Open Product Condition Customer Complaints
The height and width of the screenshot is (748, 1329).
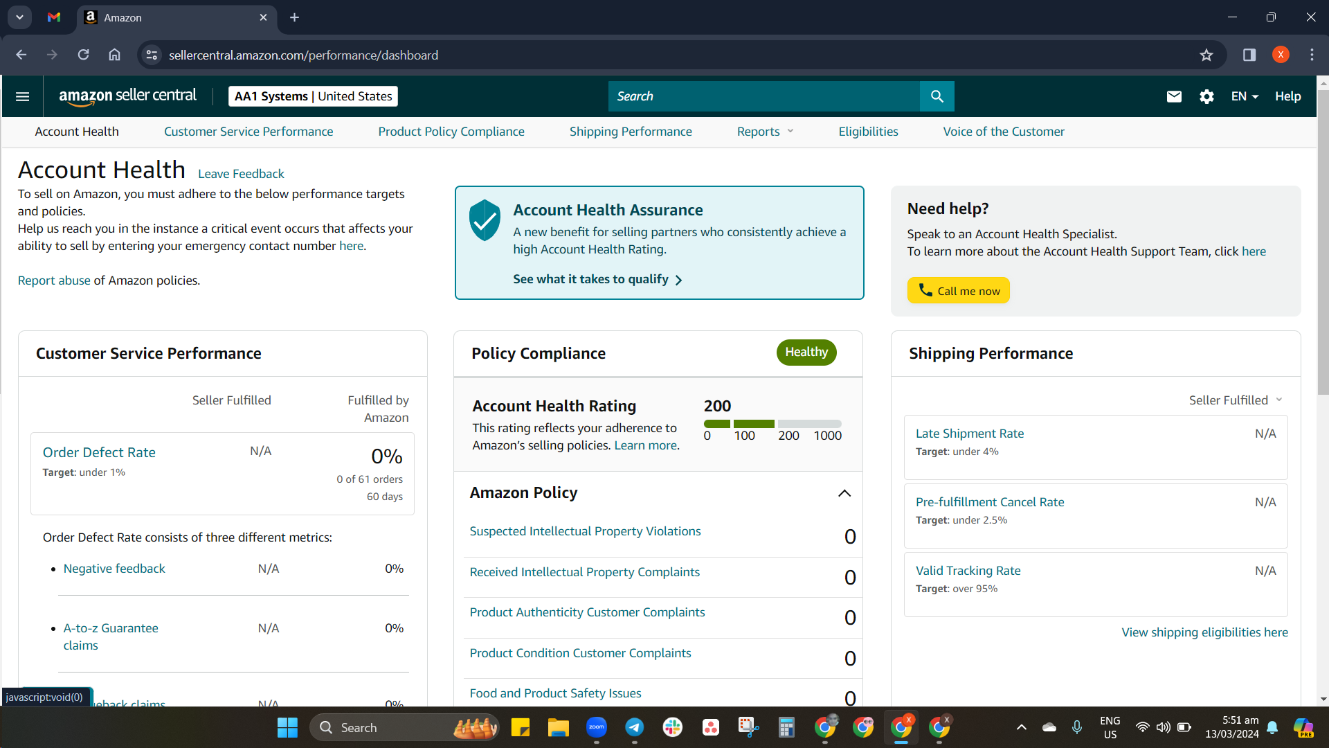(x=580, y=653)
